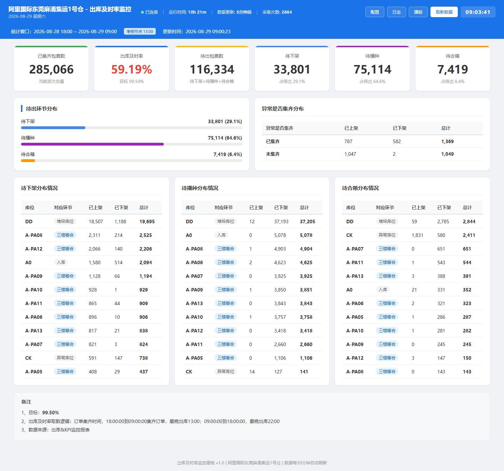Screen dimensions: 504x471
Task: Open the 配置 settings button
Action: tap(375, 12)
